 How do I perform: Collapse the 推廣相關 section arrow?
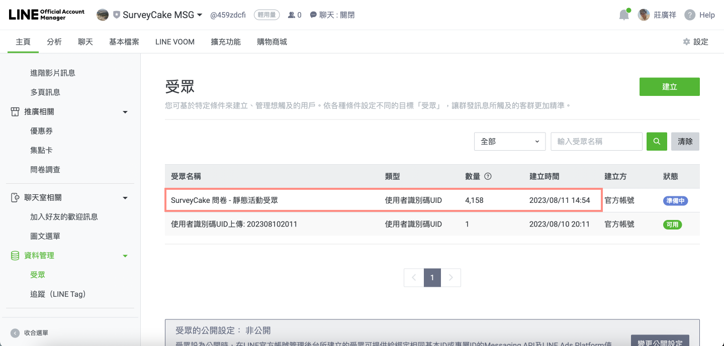pos(125,112)
